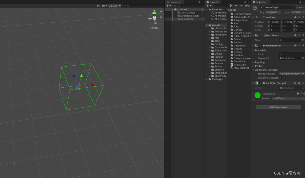305x178 pixels.
Task: Open the material settings gear icon
Action: tap(304, 94)
